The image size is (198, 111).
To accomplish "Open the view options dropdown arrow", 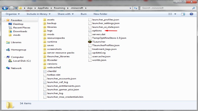I will 175,14.
